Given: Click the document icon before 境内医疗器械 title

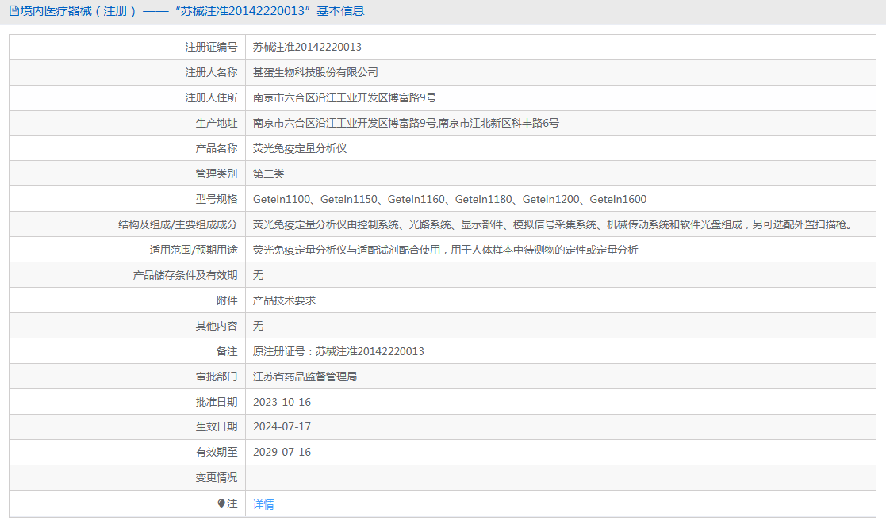Looking at the screenshot, I should 13,11.
